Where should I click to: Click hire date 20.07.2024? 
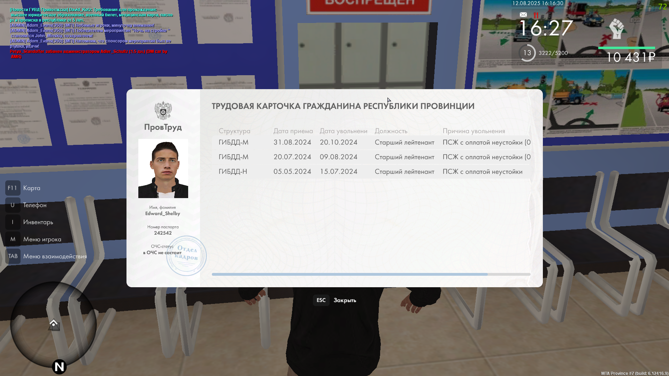click(x=292, y=157)
